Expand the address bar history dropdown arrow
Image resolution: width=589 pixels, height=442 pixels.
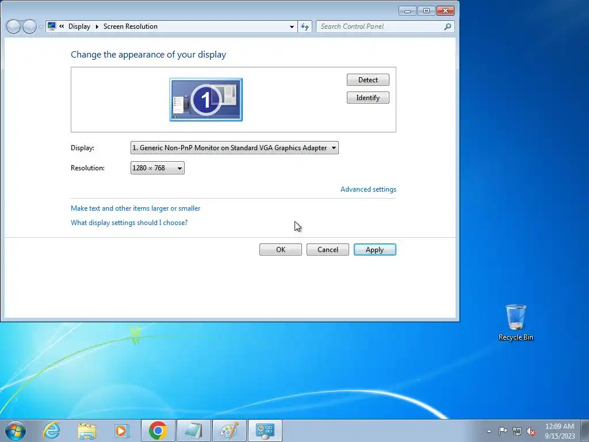click(x=292, y=26)
